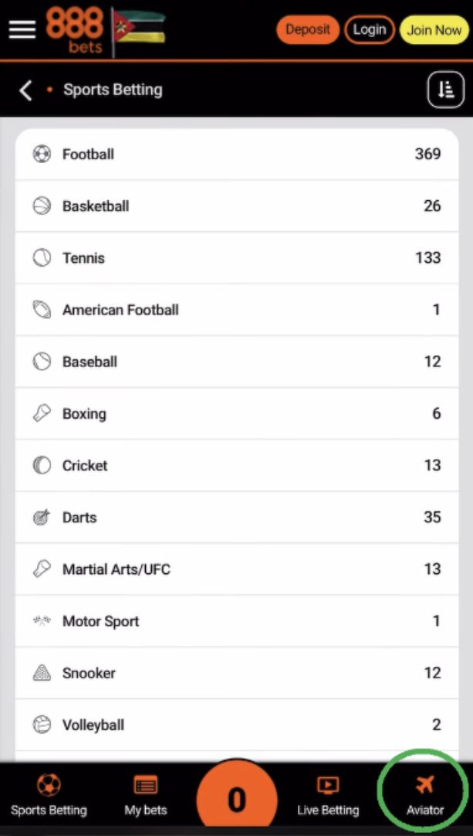Expand the Tennis category
Viewport: 473px width, 836px height.
pyautogui.click(x=237, y=258)
